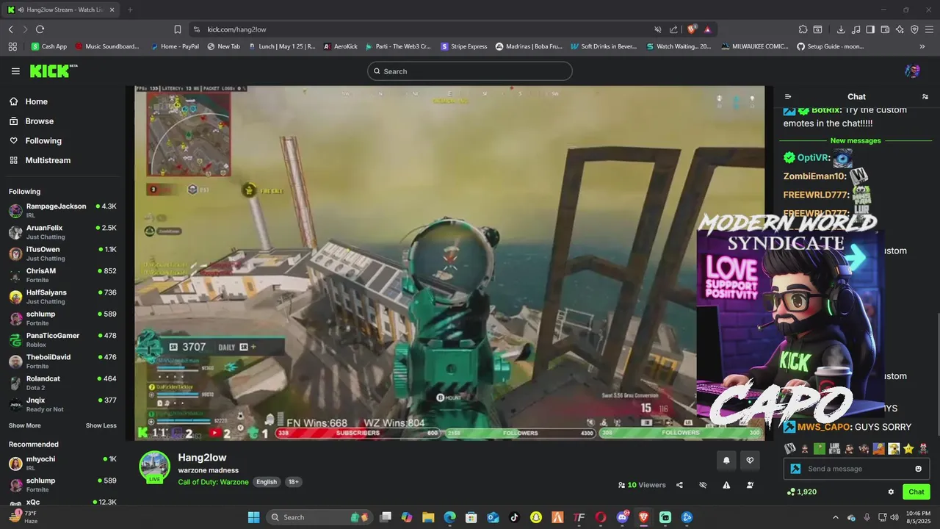Report the stream with warning icon
Viewport: 940px width, 529px height.
(x=726, y=485)
